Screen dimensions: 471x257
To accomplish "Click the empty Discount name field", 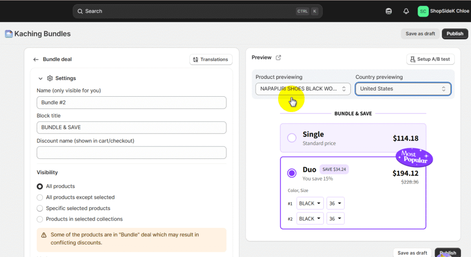I will (132, 152).
